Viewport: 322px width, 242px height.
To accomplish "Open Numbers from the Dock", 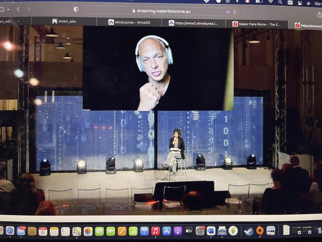I will pyautogui.click(x=133, y=232).
